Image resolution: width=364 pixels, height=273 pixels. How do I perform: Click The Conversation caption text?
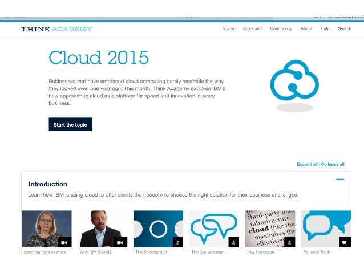[208, 252]
